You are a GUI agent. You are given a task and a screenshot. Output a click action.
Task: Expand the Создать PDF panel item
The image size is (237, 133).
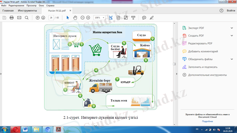tap(232, 36)
